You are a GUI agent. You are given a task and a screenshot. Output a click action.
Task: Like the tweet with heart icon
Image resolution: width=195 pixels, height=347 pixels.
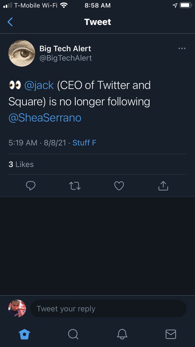coord(119,186)
